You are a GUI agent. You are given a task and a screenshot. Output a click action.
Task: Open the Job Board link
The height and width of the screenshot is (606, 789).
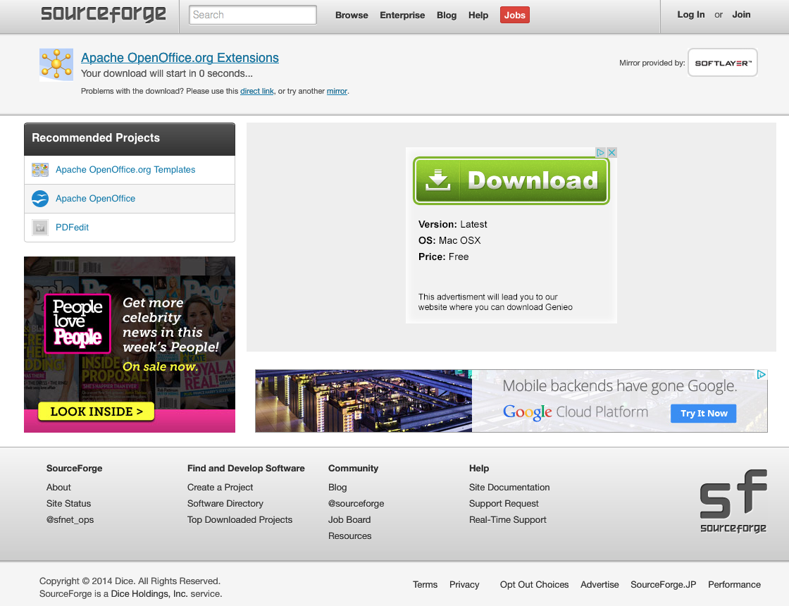[349, 519]
